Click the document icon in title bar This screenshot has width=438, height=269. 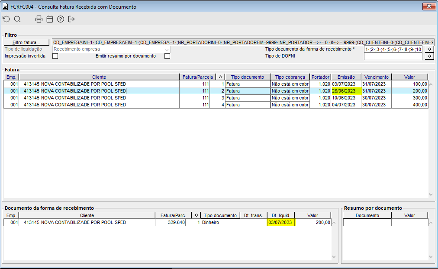coord(5,6)
